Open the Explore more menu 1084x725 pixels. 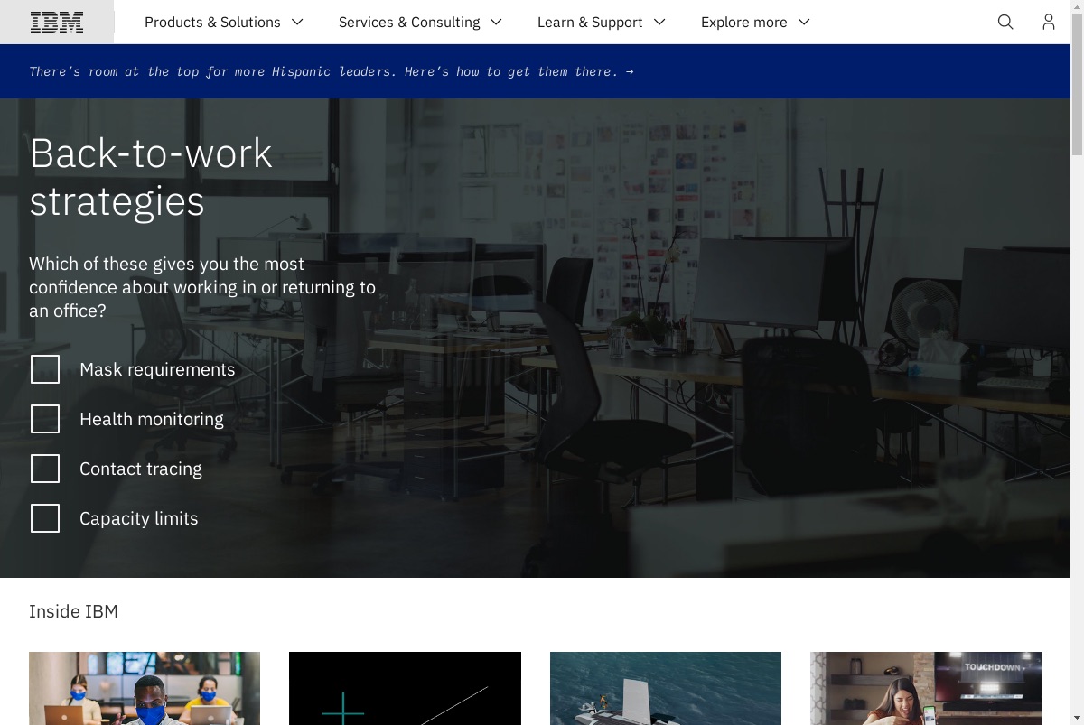pyautogui.click(x=756, y=22)
